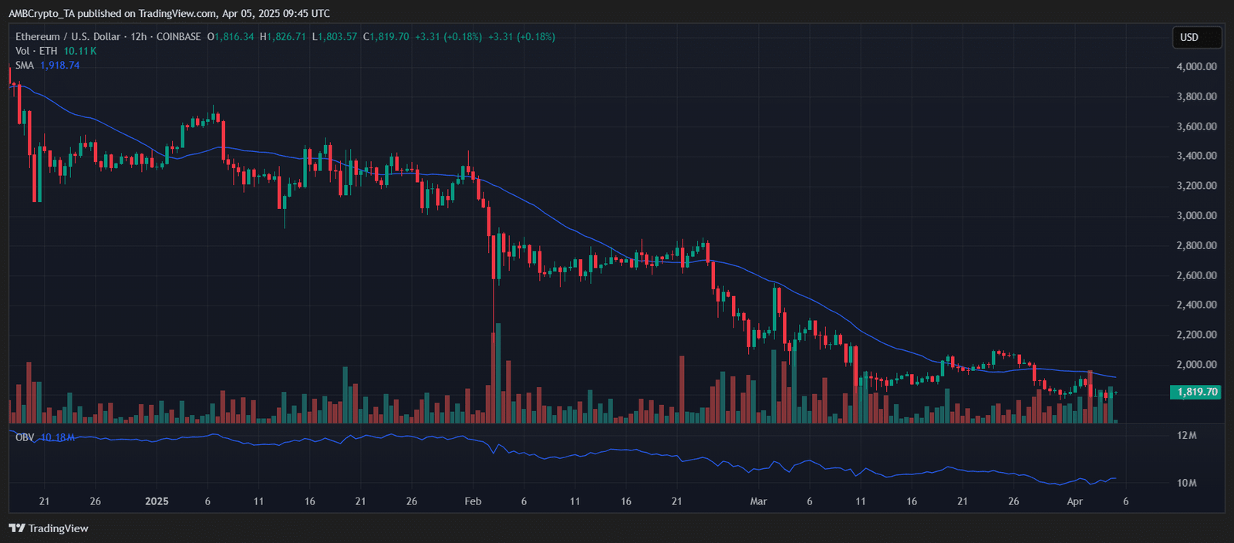Click the Mar label on time axis
Screen dimensions: 1234x543
point(758,501)
